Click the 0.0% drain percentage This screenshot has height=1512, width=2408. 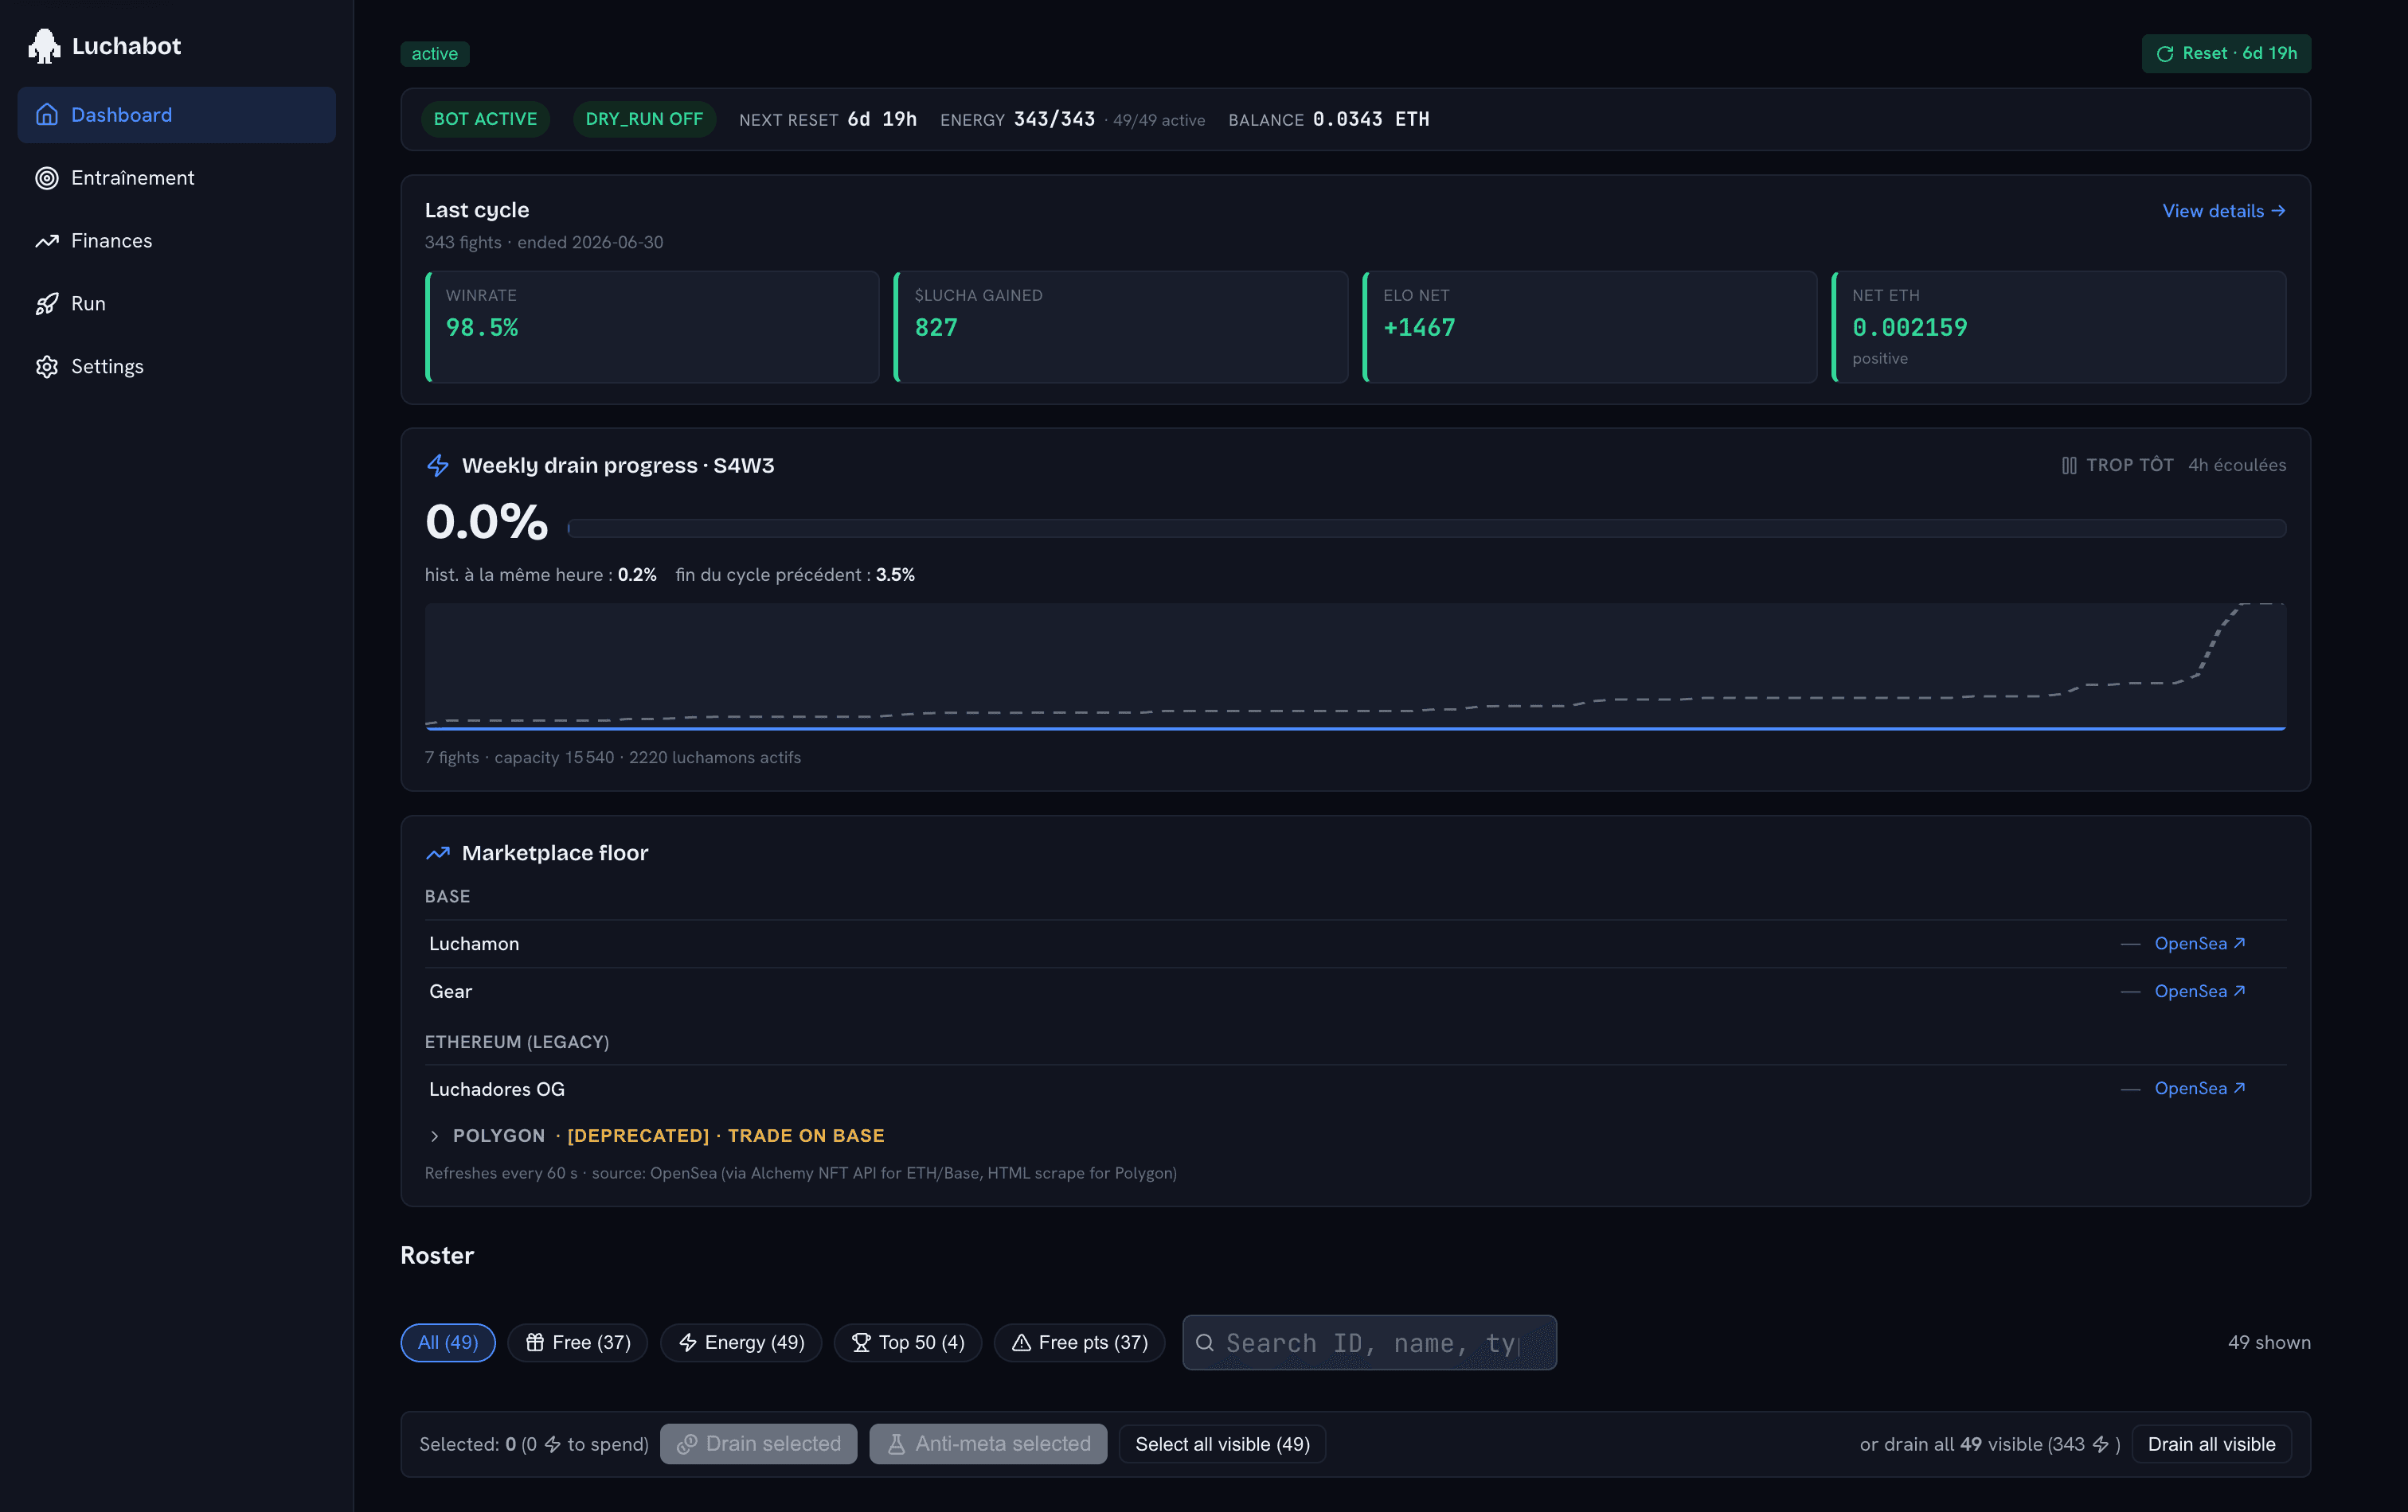[486, 522]
